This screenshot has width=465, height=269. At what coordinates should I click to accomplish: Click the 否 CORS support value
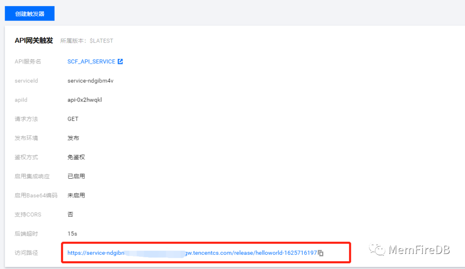(x=70, y=214)
